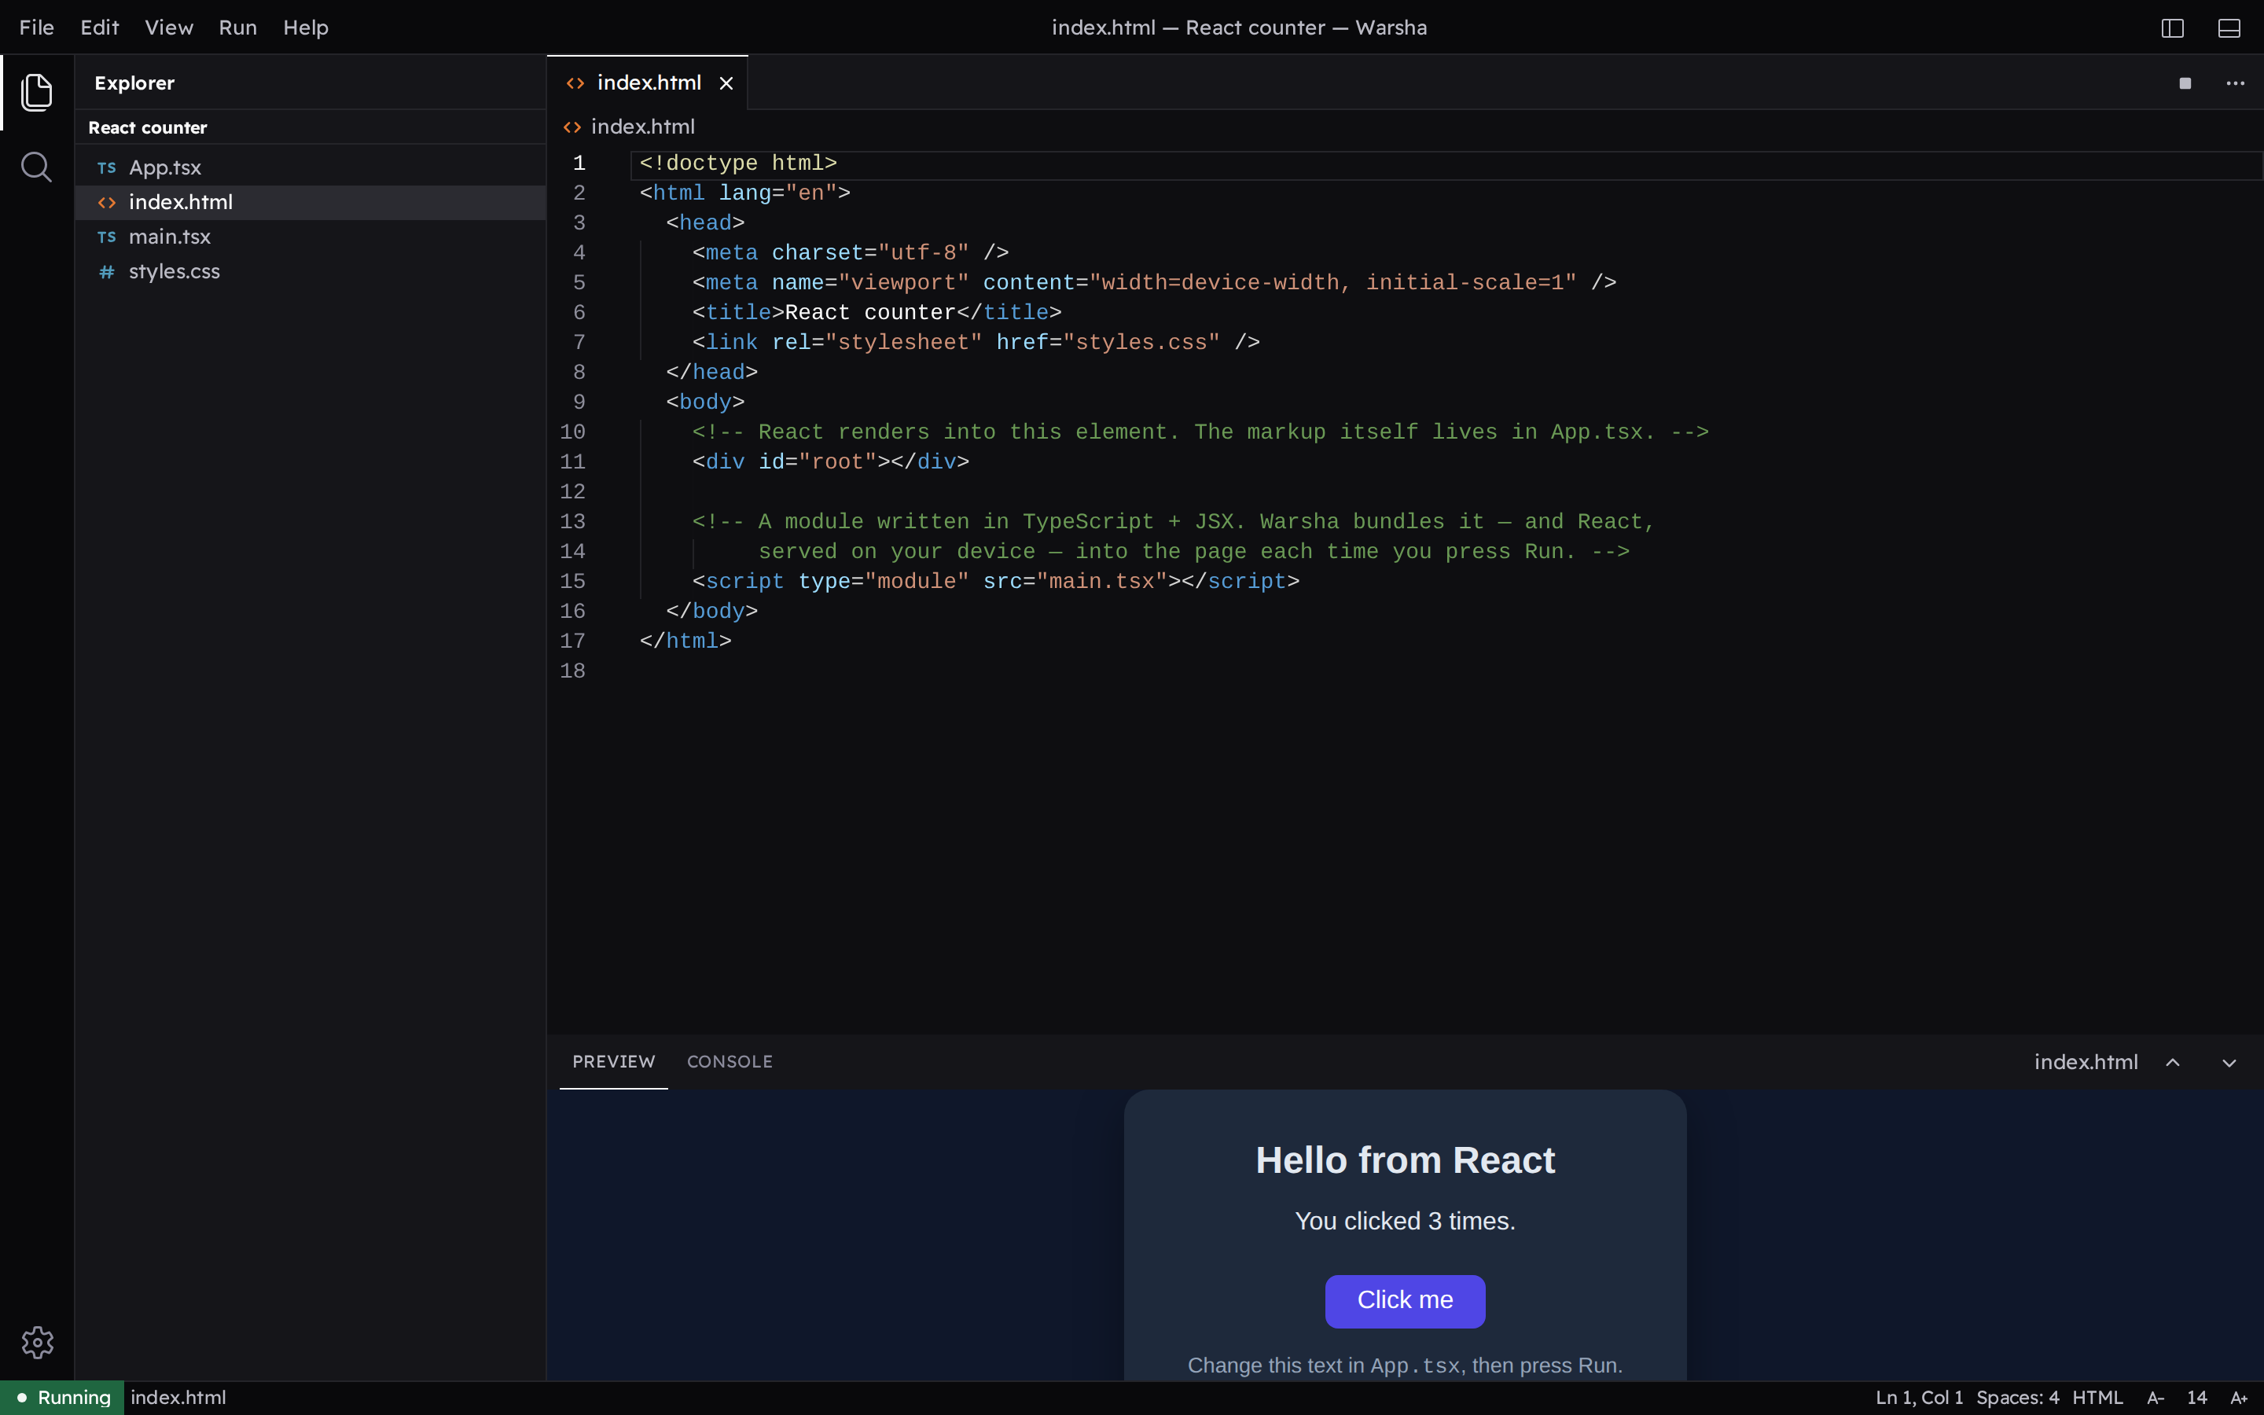Open the Search magnifier in activity bar
The height and width of the screenshot is (1415, 2264).
36,167
